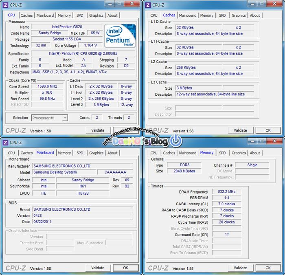The width and height of the screenshot is (285, 275).
Task: Click the '532.2 MHz' DRAM frequency value
Action: (227, 191)
